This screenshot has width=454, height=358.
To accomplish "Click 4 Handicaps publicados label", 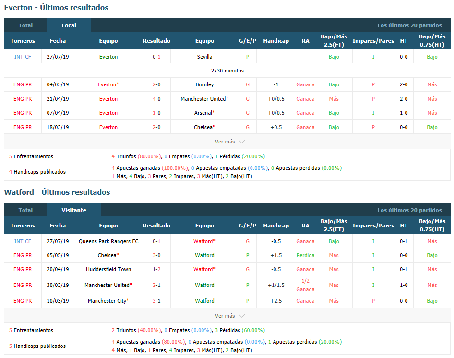I will click(x=37, y=172).
